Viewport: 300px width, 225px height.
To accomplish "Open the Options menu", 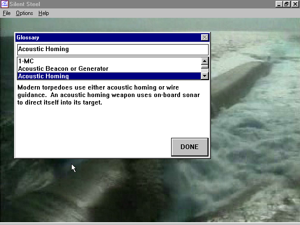I will [x=24, y=13].
